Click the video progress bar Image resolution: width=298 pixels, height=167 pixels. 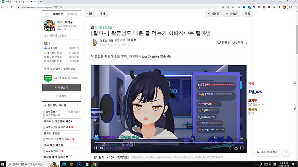169,142
